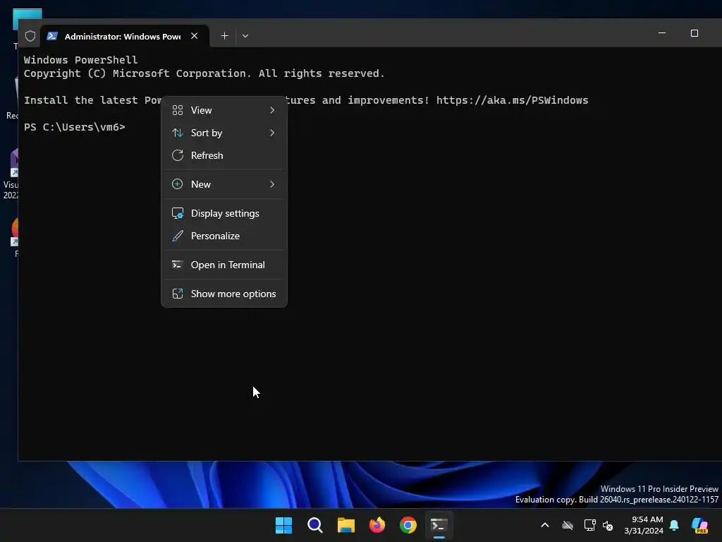Image resolution: width=722 pixels, height=542 pixels.
Task: Select the Administrator: Windows PowerShell tab
Action: 123,37
